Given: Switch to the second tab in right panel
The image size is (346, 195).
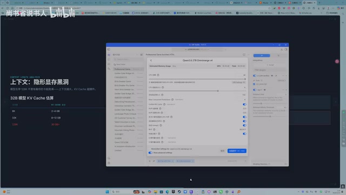Looking at the screenshot, I should click(x=278, y=55).
